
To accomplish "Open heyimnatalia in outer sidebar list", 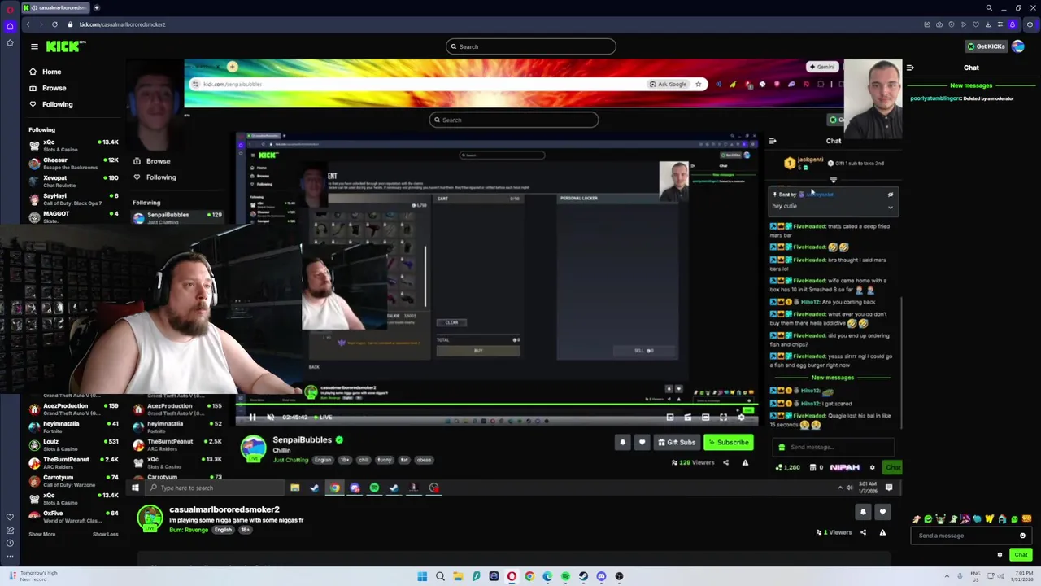I will (x=74, y=427).
